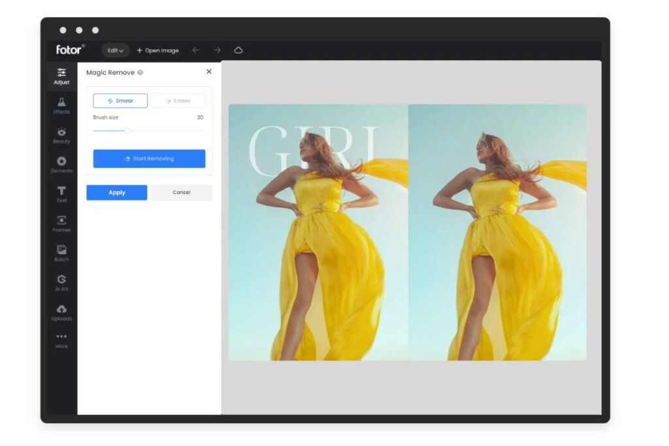Select the Beauty tool
Screen dimensions: 669x446
[x=61, y=135]
